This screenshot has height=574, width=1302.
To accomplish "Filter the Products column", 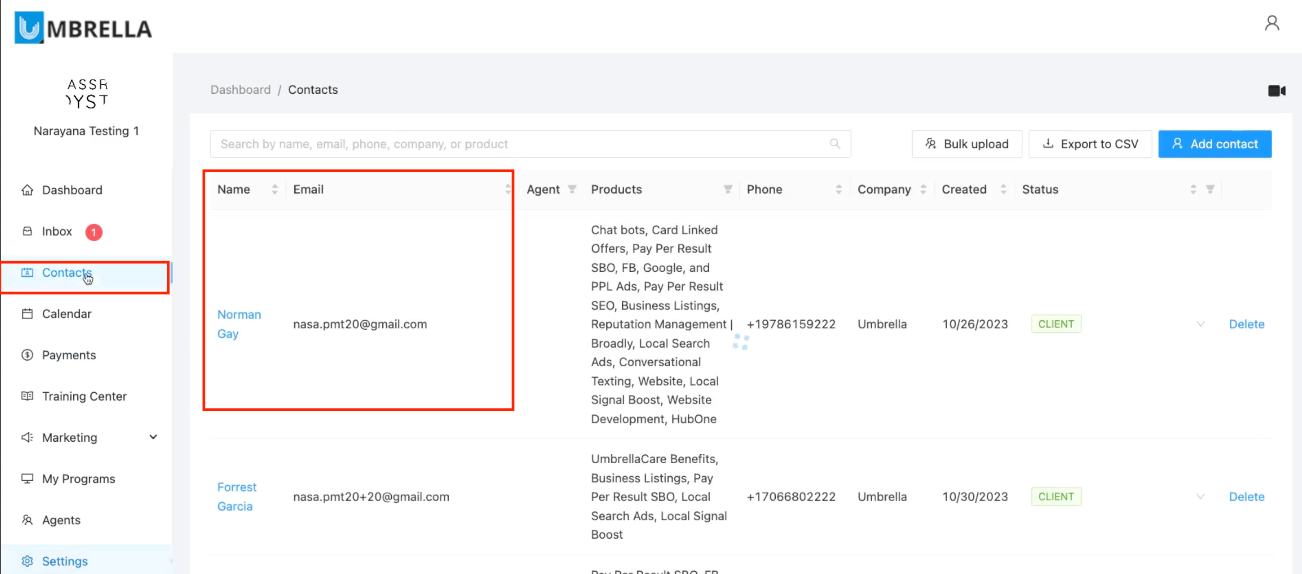I will [727, 190].
